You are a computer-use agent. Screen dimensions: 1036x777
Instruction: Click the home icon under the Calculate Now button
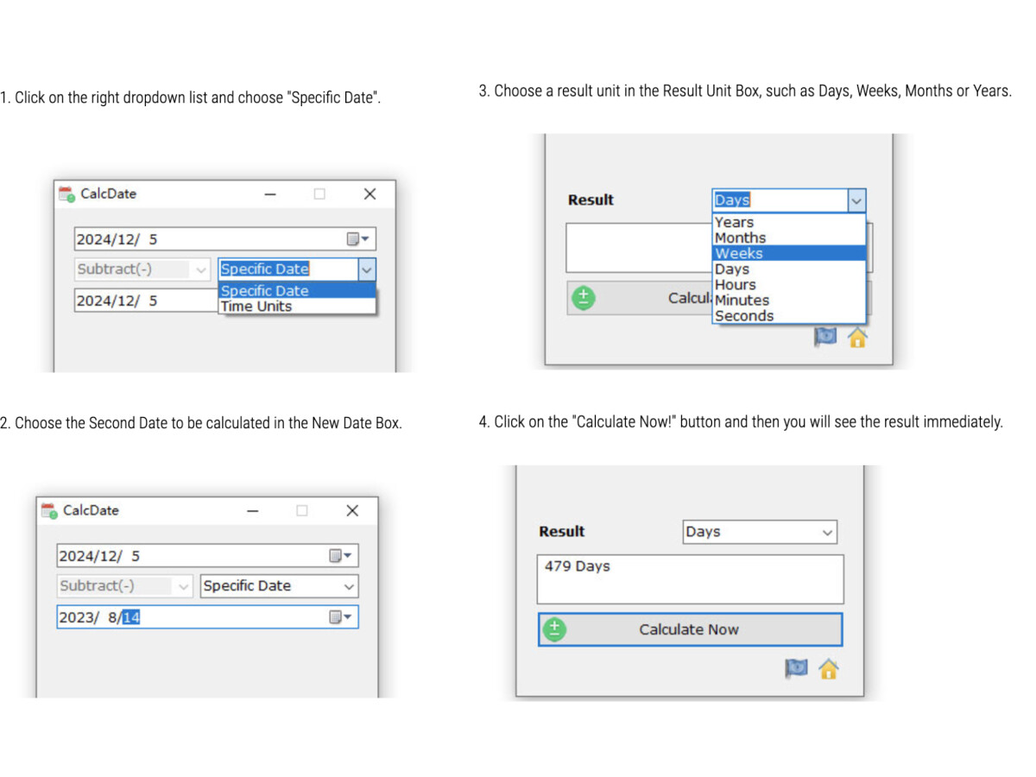click(829, 669)
